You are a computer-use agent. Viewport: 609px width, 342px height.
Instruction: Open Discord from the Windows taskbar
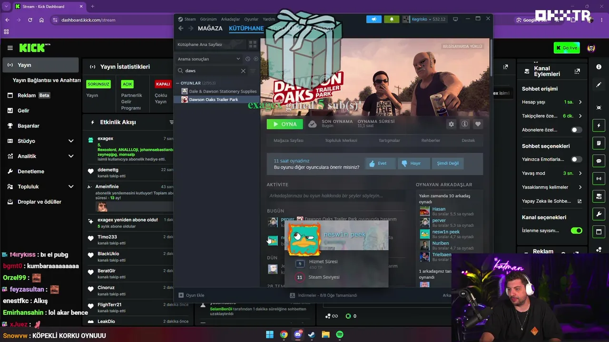tap(298, 334)
